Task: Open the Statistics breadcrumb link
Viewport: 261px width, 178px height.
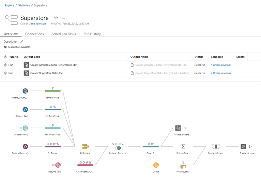Action: [x=24, y=6]
